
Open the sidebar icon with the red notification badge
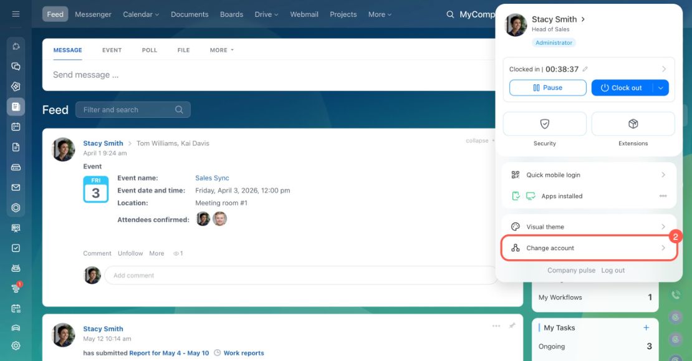[x=16, y=288]
